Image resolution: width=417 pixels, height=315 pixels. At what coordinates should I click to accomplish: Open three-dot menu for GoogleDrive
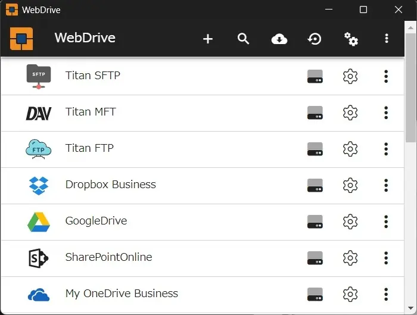click(386, 222)
